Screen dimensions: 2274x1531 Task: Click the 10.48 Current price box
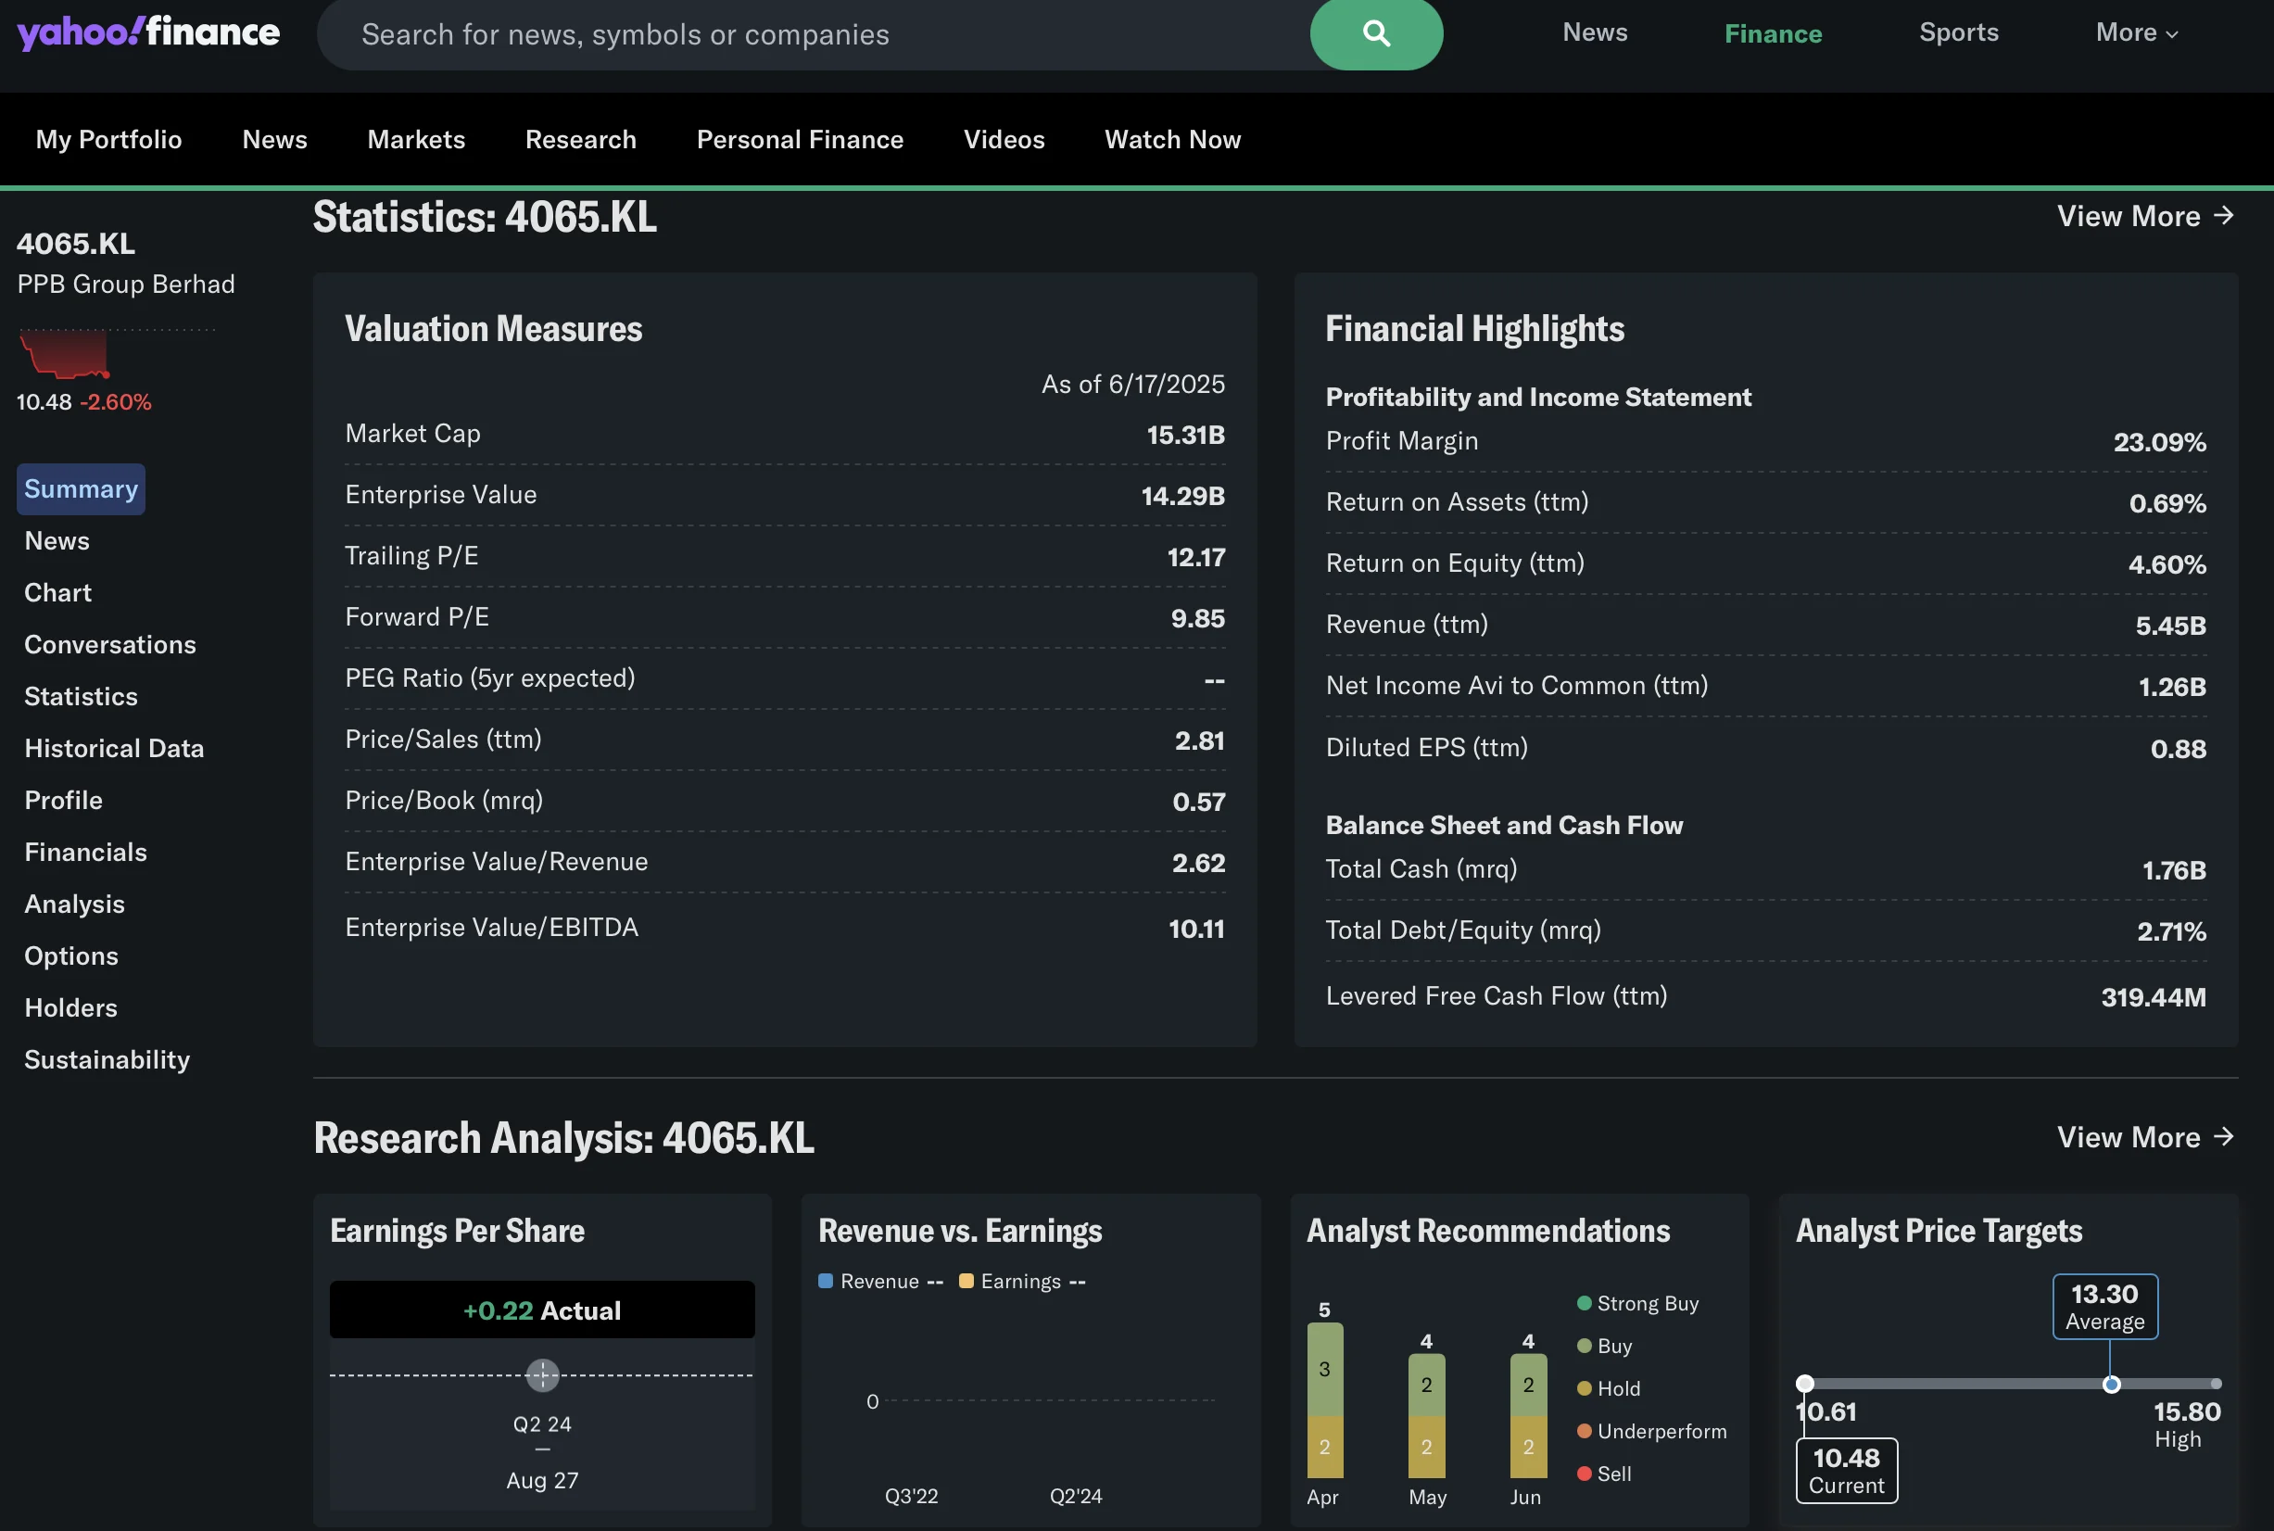point(1846,1471)
